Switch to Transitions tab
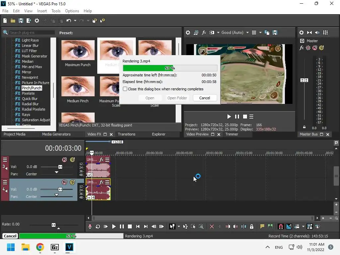This screenshot has height=255, width=340. coord(127,134)
